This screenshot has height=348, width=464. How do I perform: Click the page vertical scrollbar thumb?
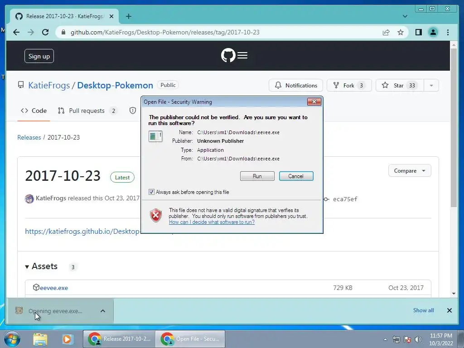pyautogui.click(x=454, y=127)
